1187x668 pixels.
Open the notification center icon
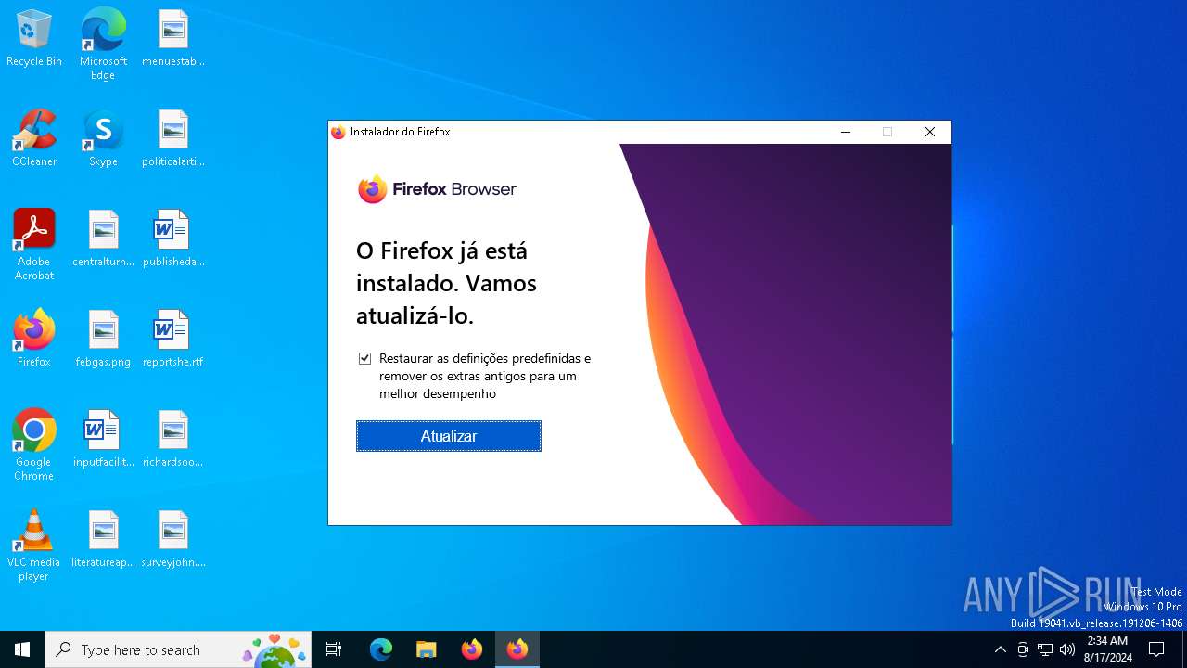(1156, 649)
